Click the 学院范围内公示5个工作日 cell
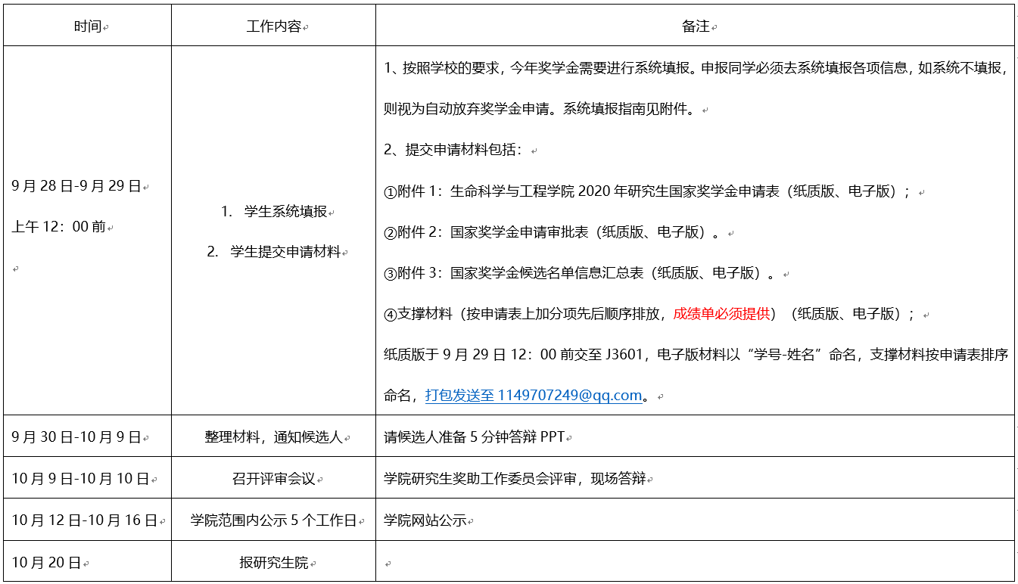Viewport: 1018px width, 584px height. [x=273, y=520]
